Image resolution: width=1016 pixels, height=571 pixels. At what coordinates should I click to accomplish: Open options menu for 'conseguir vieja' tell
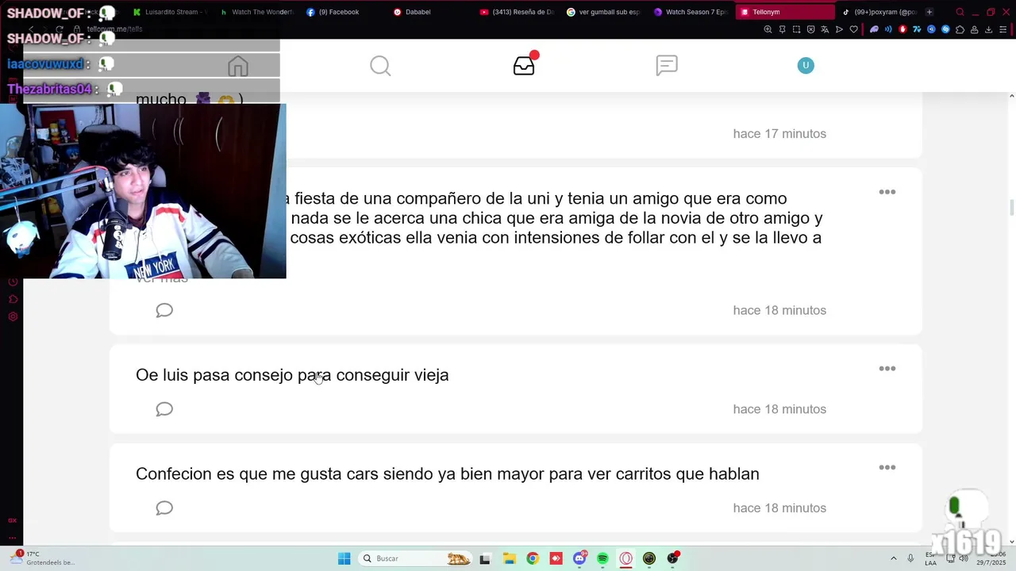pos(887,369)
